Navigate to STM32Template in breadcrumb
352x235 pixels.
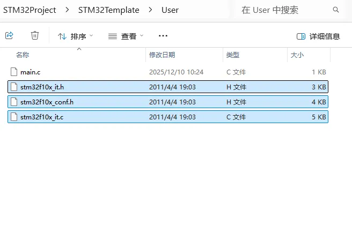pos(109,10)
